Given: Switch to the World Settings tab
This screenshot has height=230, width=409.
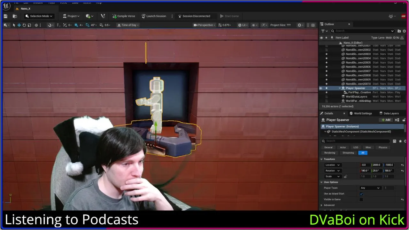Looking at the screenshot, I should coord(361,113).
